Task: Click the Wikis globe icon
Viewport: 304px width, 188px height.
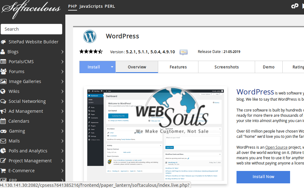Action: tap(3, 91)
